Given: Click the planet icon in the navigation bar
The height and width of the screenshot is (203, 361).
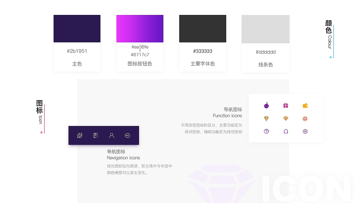Looking at the screenshot, I should 80,136.
